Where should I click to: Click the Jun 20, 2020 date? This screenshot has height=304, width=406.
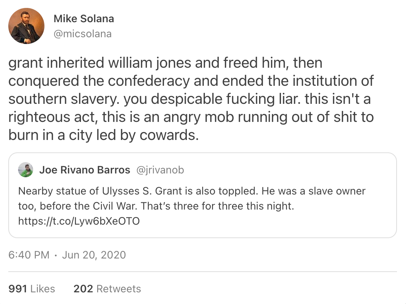click(x=94, y=255)
